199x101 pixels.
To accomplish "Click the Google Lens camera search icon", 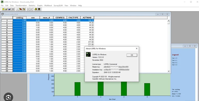I will (x=8, y=97).
